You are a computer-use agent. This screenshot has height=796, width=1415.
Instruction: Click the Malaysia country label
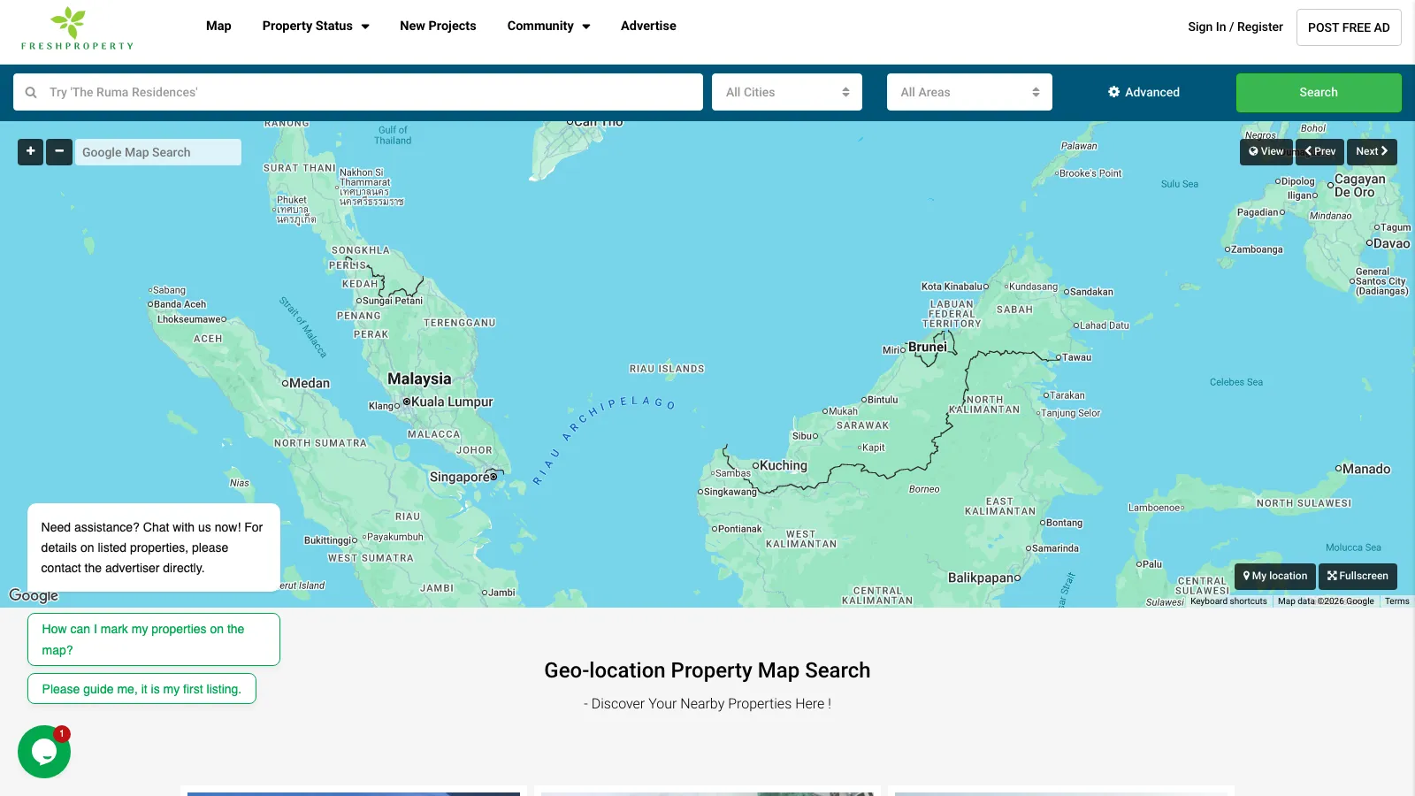click(x=419, y=379)
